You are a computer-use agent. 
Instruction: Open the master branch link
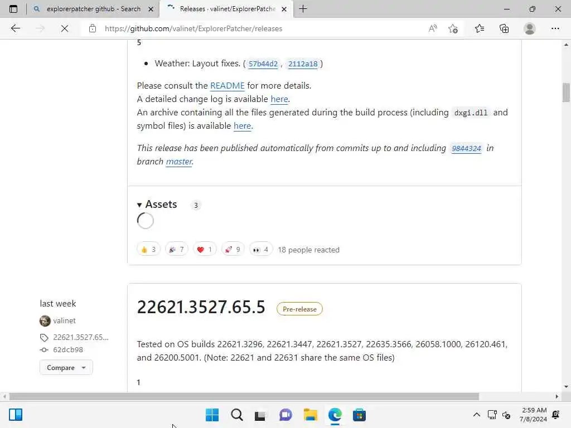[x=179, y=161]
